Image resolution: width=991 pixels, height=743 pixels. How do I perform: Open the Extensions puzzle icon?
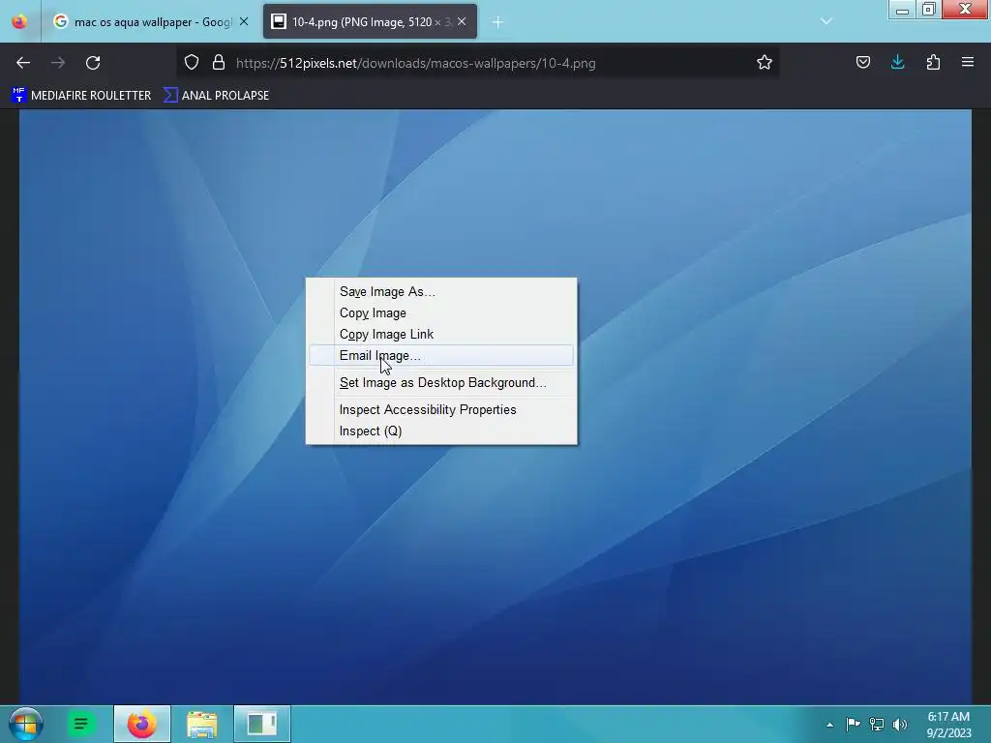point(933,62)
